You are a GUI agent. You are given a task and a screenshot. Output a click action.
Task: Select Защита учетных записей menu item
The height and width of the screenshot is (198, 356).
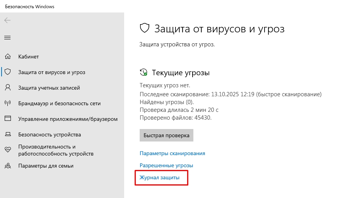click(49, 88)
